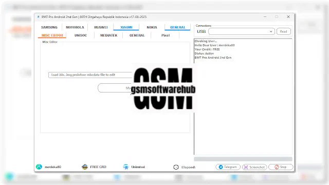Select the MEDIATEK sub-tab
The height and width of the screenshot is (185, 329).
pos(108,35)
